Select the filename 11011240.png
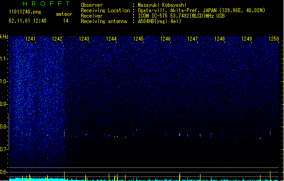 pos(25,12)
